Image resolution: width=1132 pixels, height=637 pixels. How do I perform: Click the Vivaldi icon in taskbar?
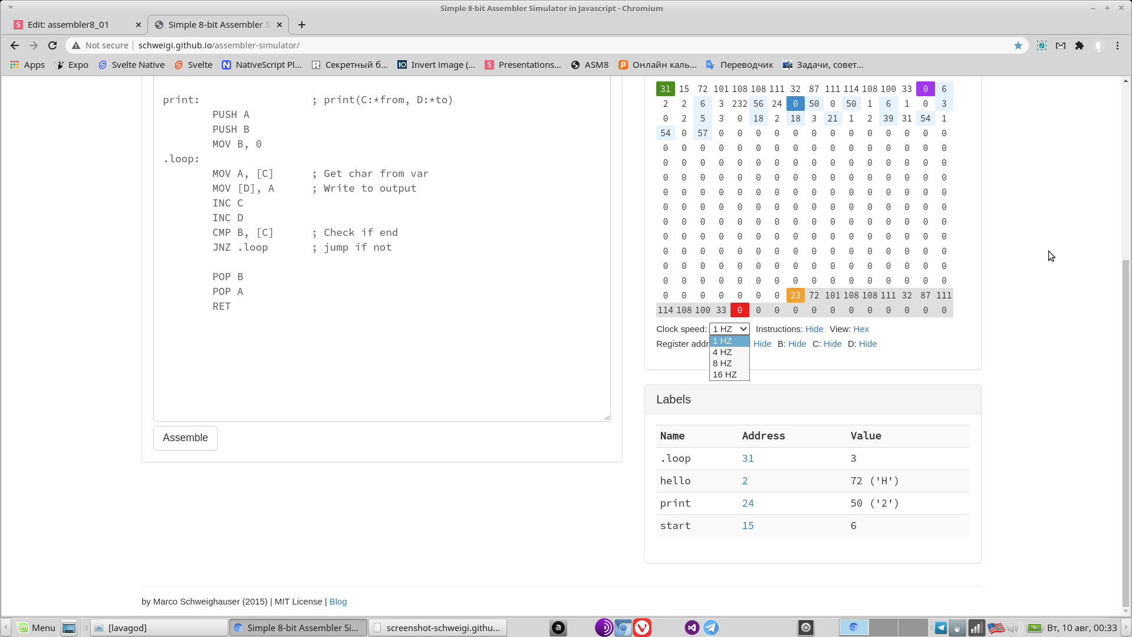coord(642,628)
